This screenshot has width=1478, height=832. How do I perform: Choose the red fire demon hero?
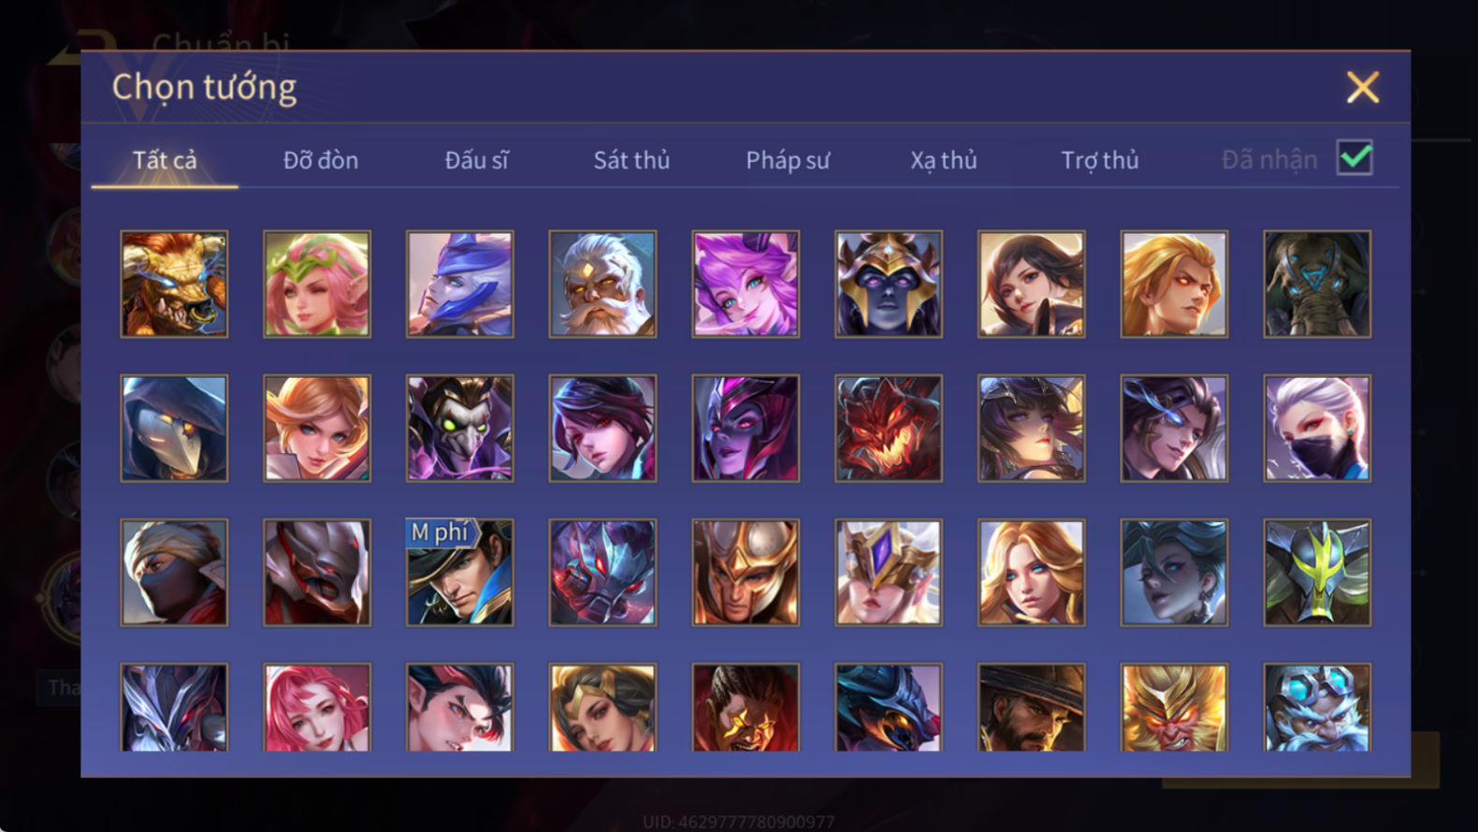pos(889,429)
